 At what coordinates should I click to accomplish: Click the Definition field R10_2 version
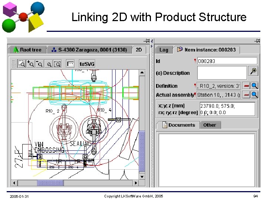point(219,86)
